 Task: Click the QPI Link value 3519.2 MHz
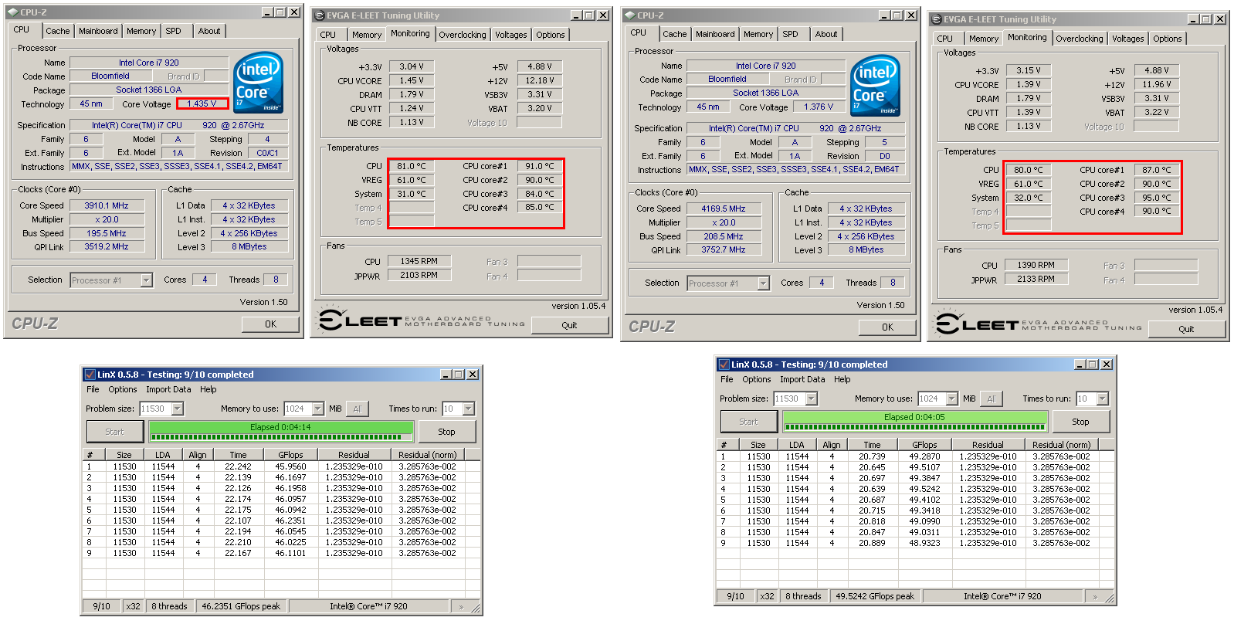[107, 247]
